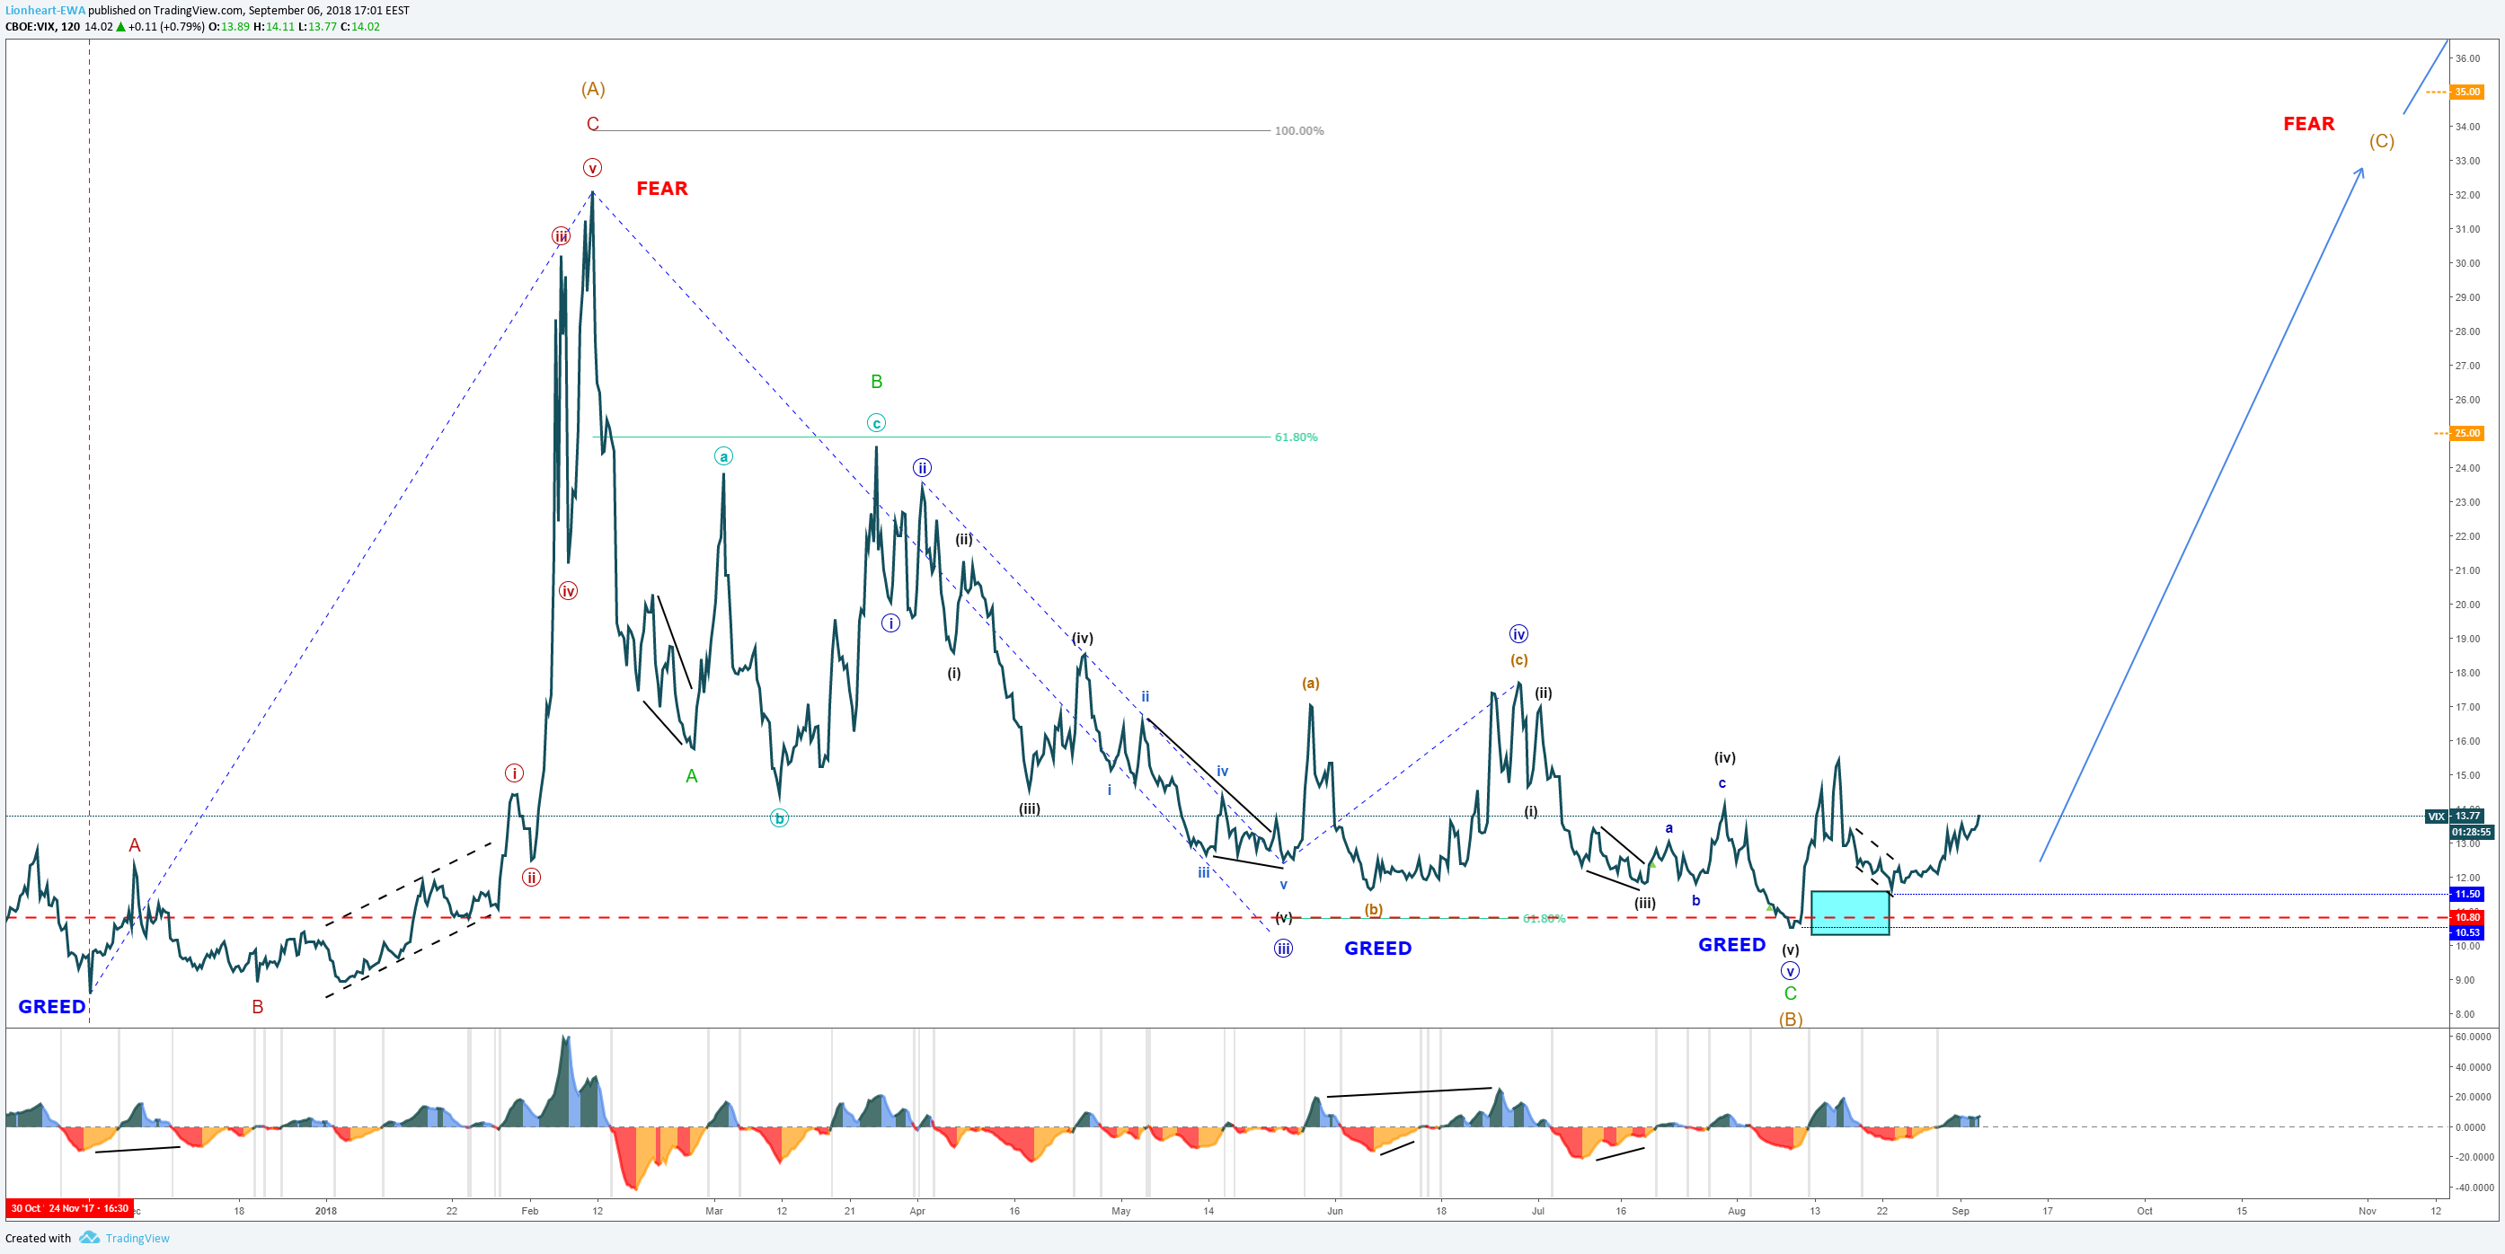Viewport: 2505px width, 1254px height.
Task: Select the orange 35.00 price label
Action: point(2466,92)
